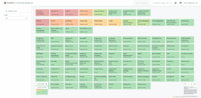Open the Data Grid app tile
201x98 pixels.
coord(57,63)
